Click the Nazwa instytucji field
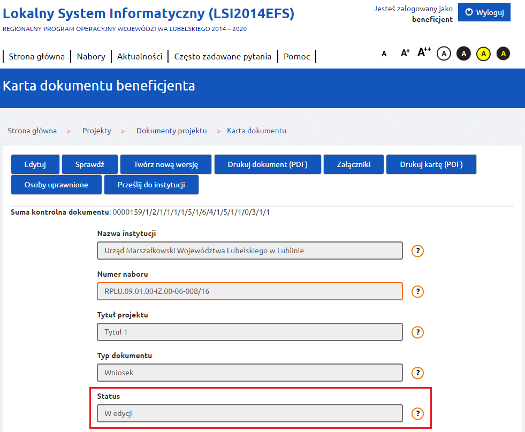This screenshot has height=432, width=525. (250, 251)
